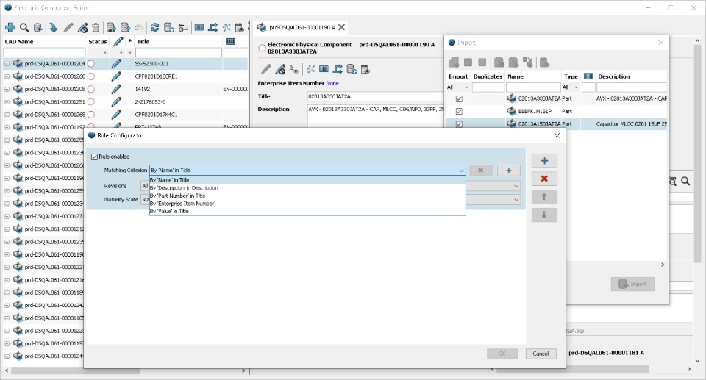Uncheck the Rule enabled checkbox

pyautogui.click(x=94, y=157)
